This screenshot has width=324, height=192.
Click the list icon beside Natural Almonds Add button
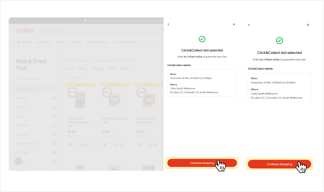[x=105, y=145]
